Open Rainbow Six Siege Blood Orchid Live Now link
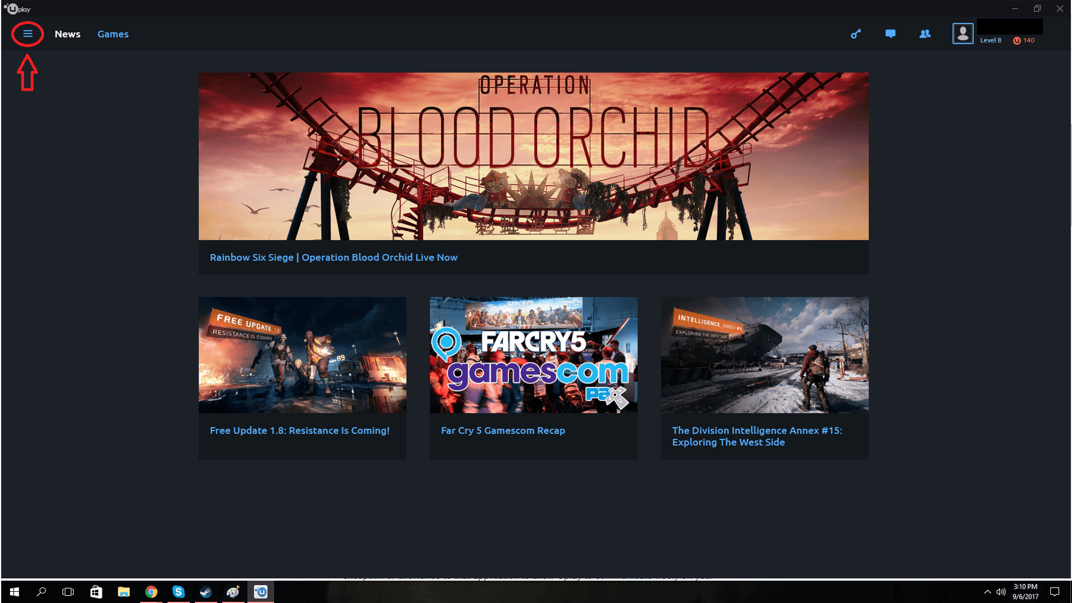 click(333, 257)
